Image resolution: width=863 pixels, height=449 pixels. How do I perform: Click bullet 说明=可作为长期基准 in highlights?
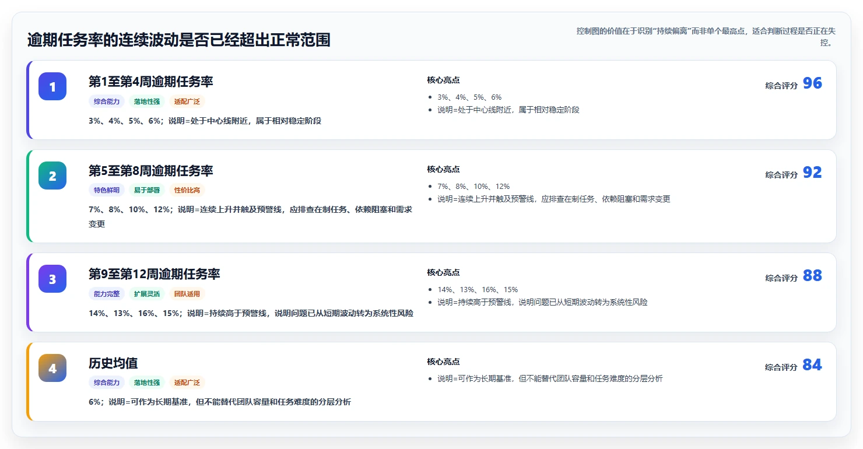tap(550, 379)
